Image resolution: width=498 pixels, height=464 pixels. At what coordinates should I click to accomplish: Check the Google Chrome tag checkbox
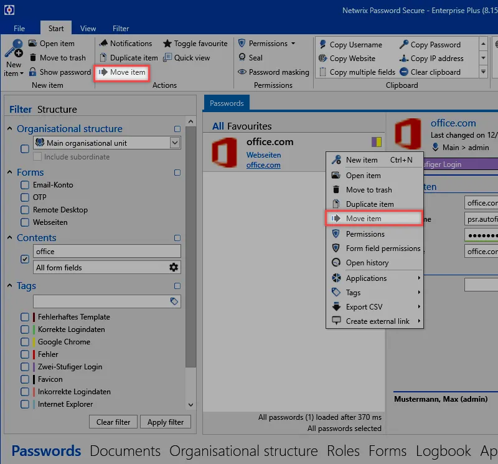[x=25, y=342]
